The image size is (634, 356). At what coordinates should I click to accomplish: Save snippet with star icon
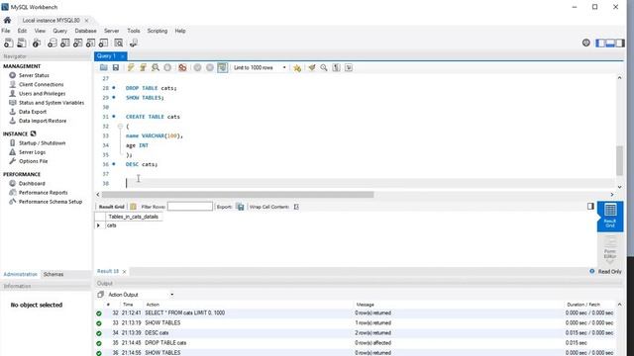[x=297, y=68]
